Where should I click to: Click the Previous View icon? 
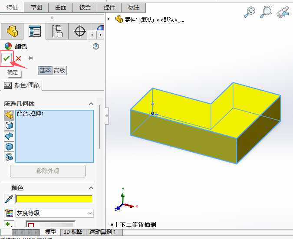click(283, 12)
